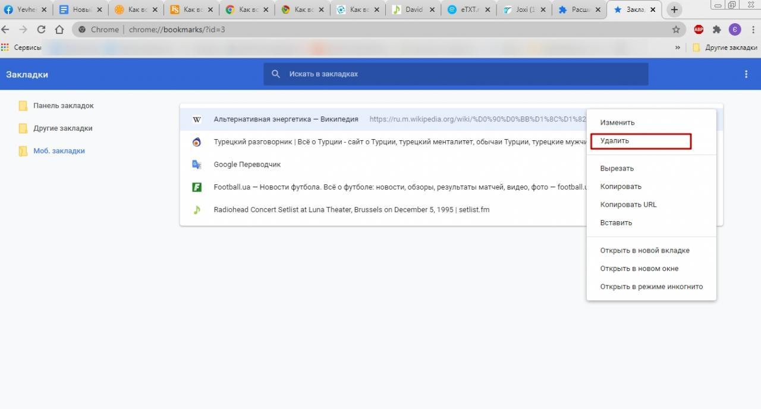Open the extensions puzzle icon
The width and height of the screenshot is (761, 409).
pyautogui.click(x=716, y=30)
